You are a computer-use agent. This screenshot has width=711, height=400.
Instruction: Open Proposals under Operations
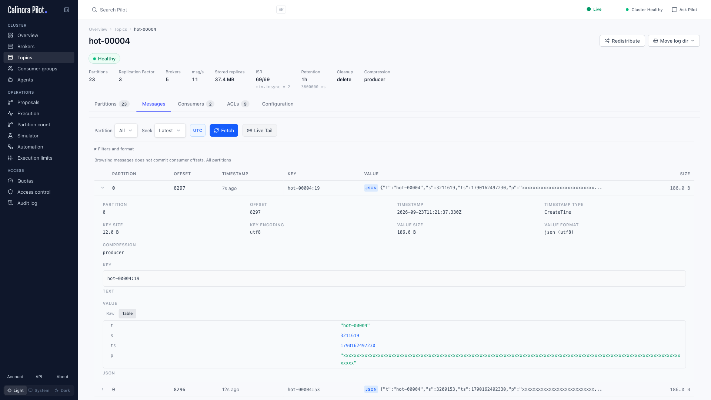(39, 102)
